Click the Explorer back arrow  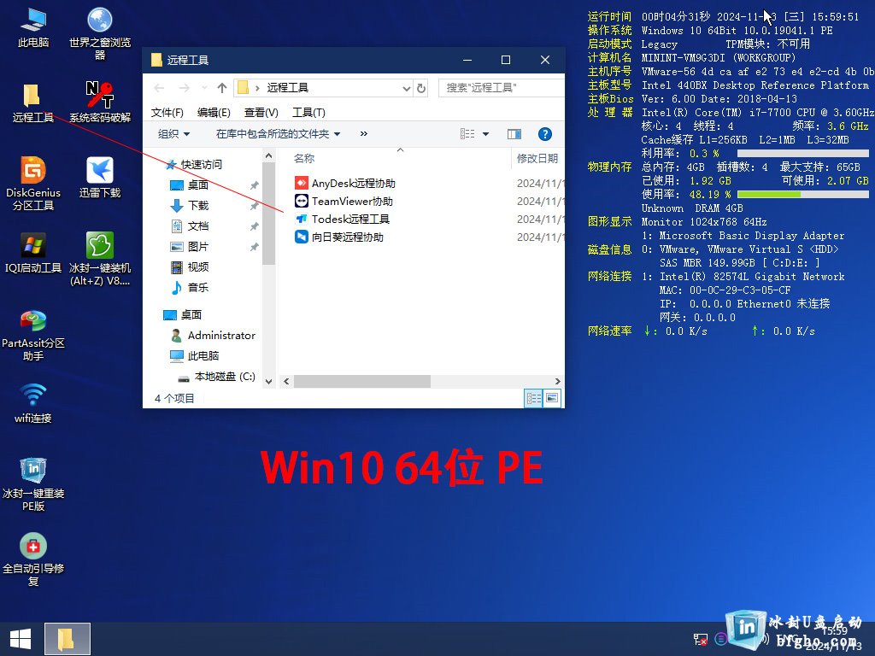pyautogui.click(x=159, y=88)
